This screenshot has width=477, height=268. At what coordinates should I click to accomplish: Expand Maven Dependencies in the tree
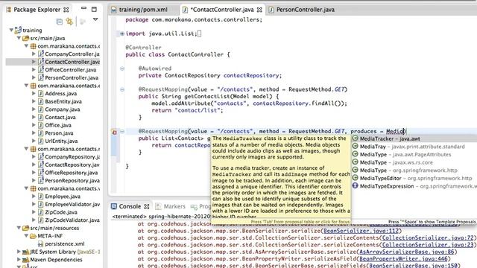pos(19,259)
